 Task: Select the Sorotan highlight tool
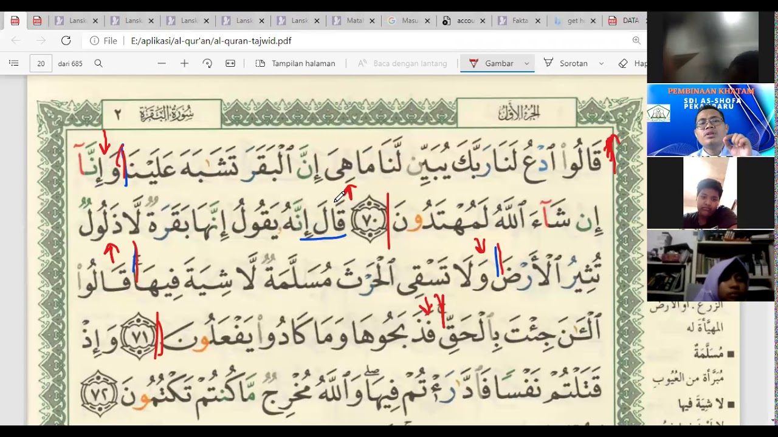coord(566,63)
